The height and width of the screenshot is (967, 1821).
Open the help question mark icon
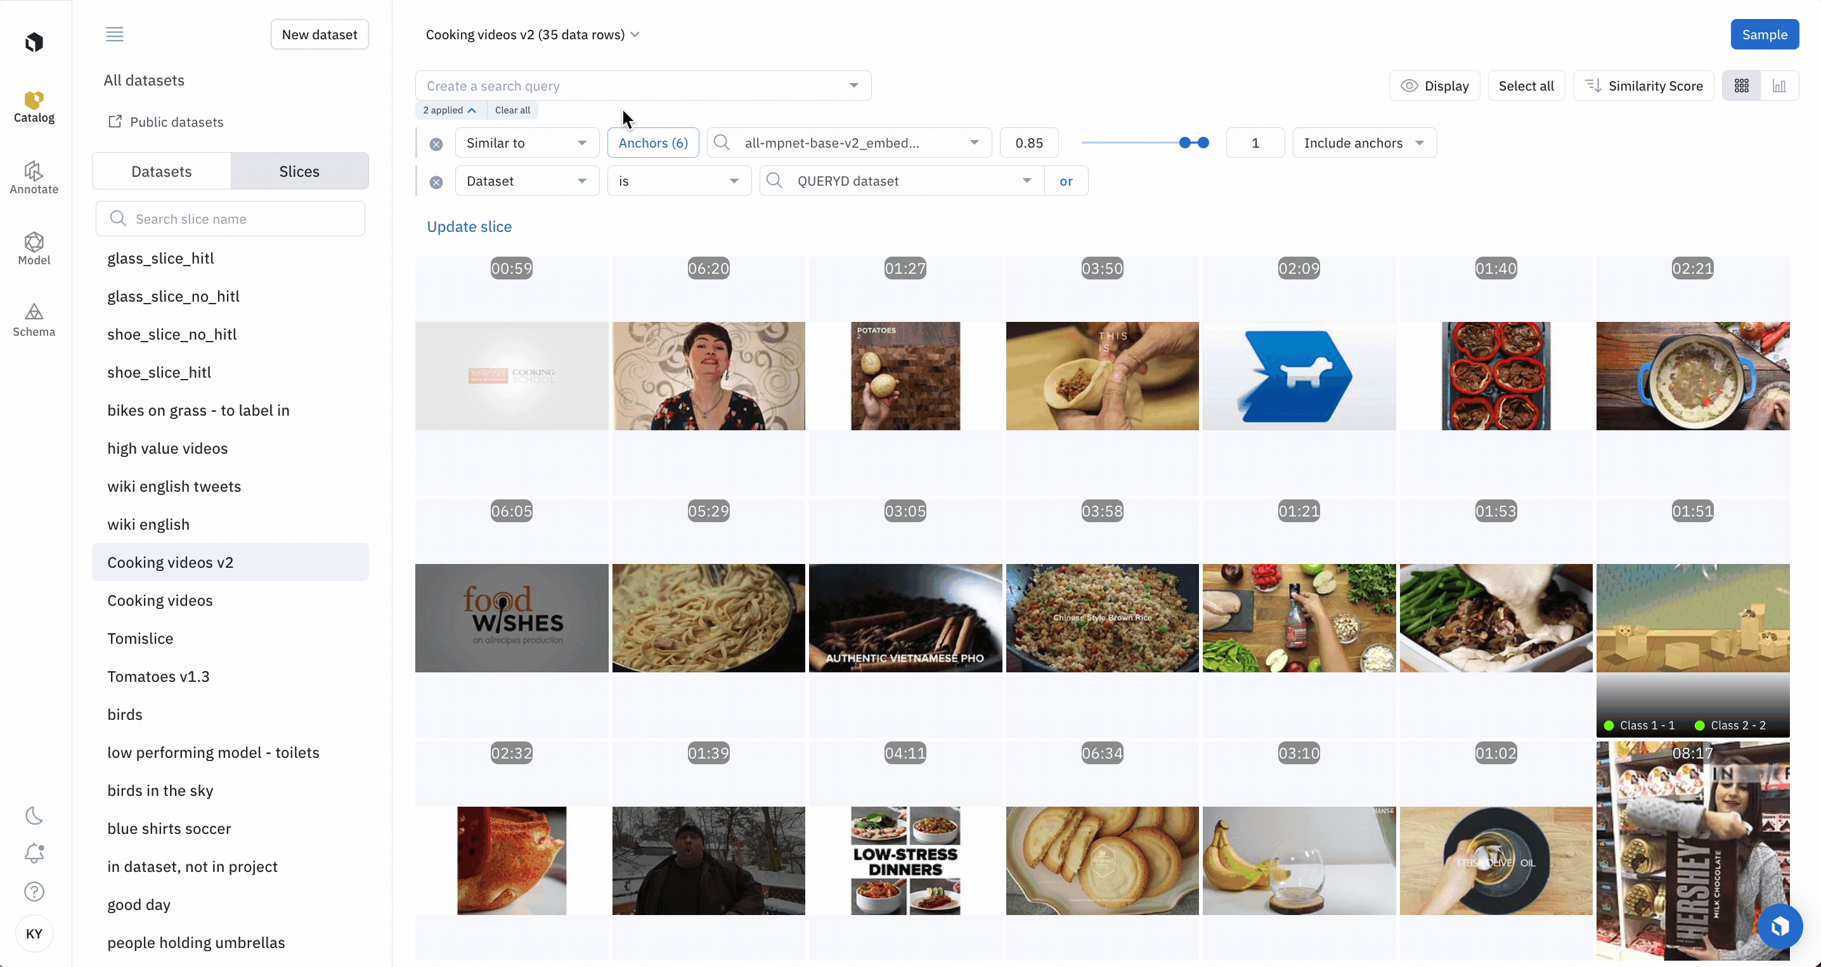pos(34,892)
